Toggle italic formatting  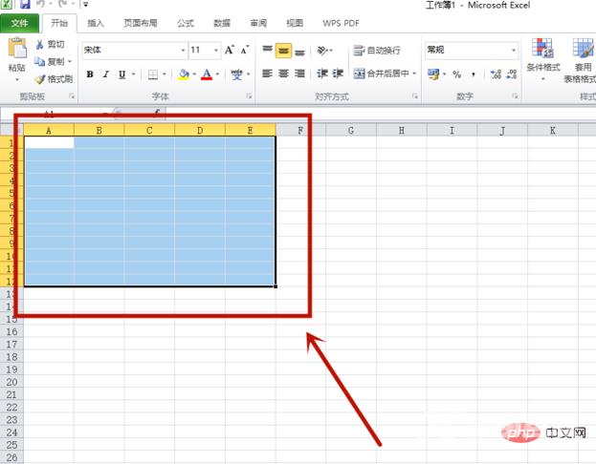tap(106, 74)
